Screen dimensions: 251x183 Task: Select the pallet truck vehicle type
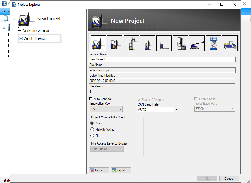pyautogui.click(x=164, y=43)
